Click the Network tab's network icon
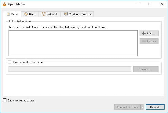 pos(44,14)
